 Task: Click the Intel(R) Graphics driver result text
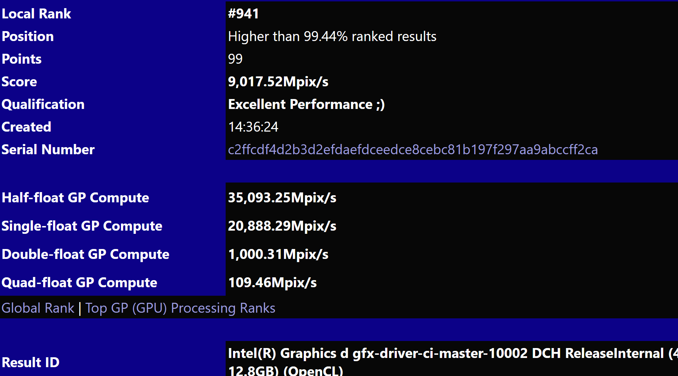(446, 353)
